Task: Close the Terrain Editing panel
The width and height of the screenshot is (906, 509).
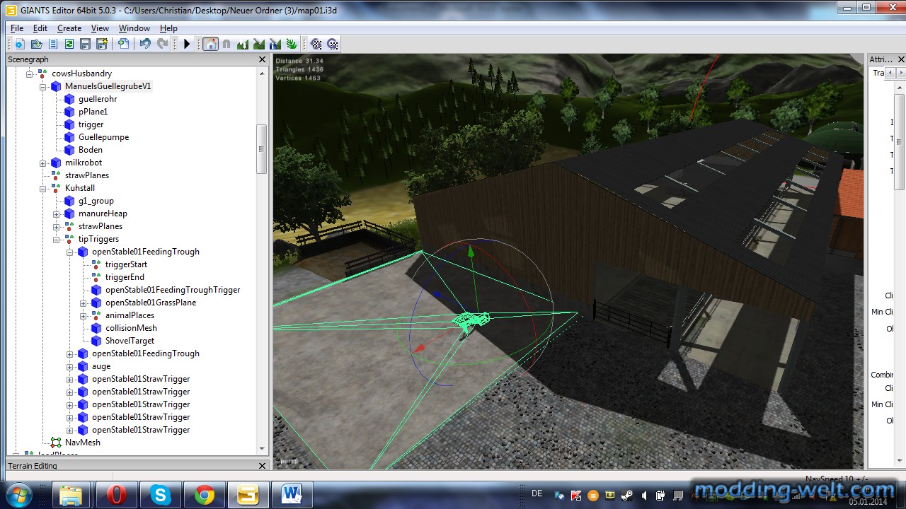Action: click(262, 466)
